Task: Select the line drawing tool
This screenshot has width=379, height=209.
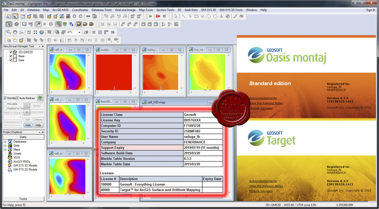Action: (x=184, y=16)
